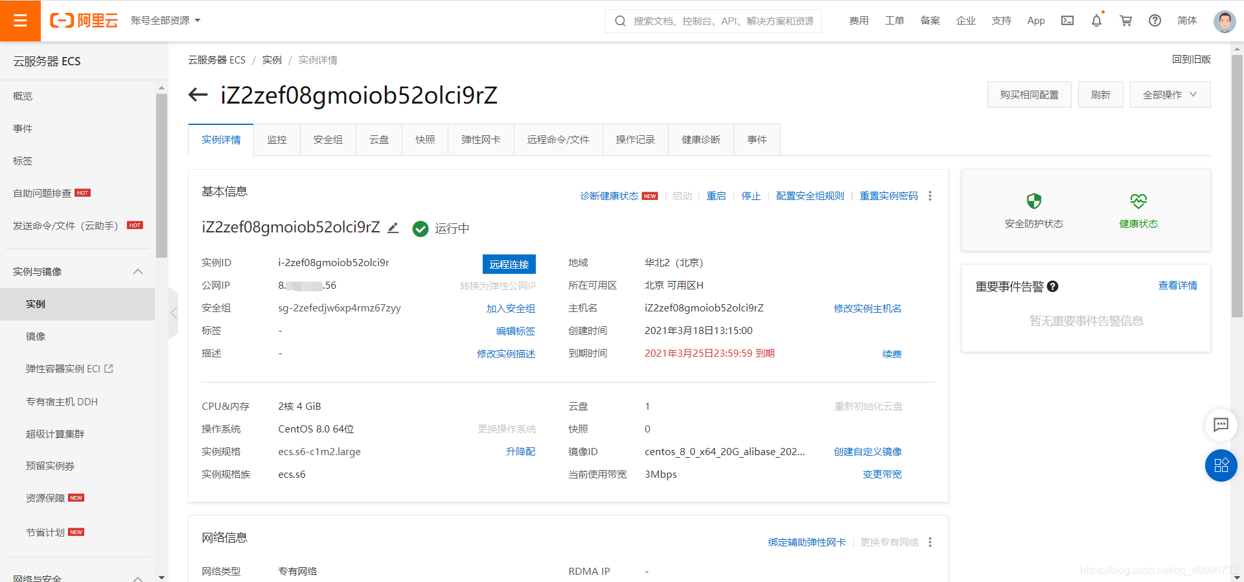This screenshot has width=1244, height=582.
Task: Collapse the sidebar with the handle arrow
Action: click(x=173, y=313)
